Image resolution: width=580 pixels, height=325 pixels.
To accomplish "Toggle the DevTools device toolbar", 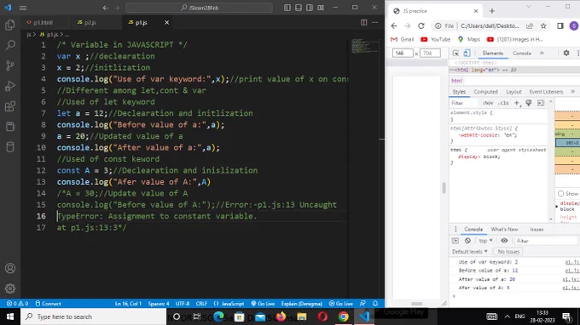I will tap(467, 53).
